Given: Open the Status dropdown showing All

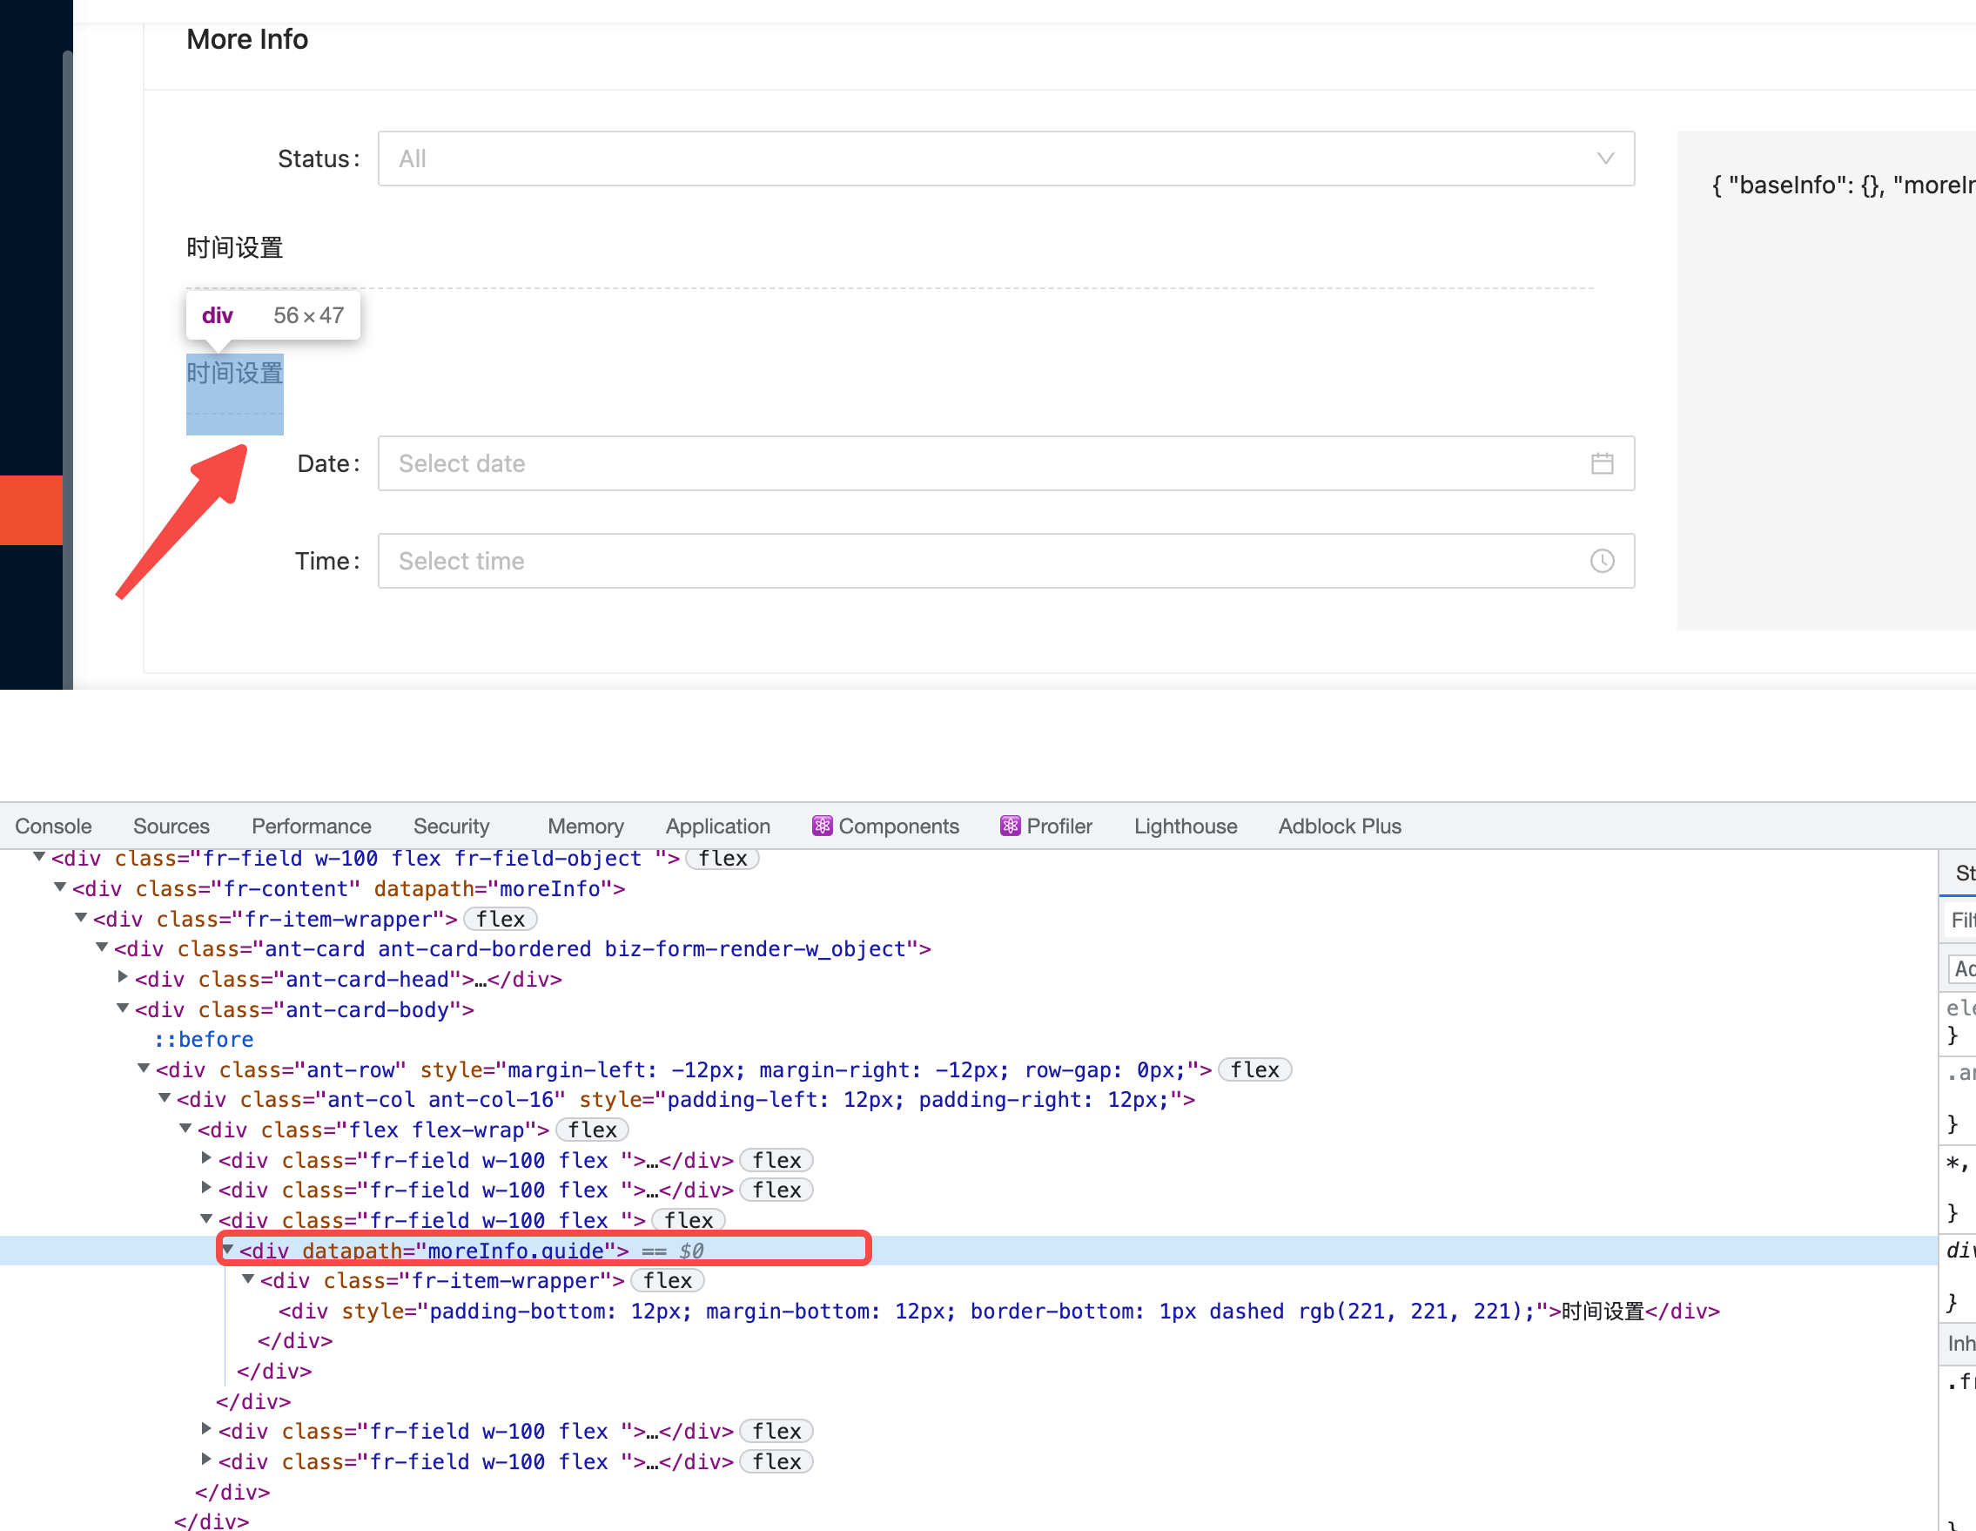Looking at the screenshot, I should tap(1005, 158).
